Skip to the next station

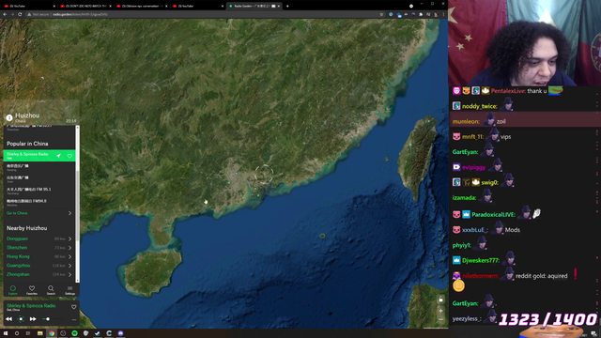[x=33, y=319]
